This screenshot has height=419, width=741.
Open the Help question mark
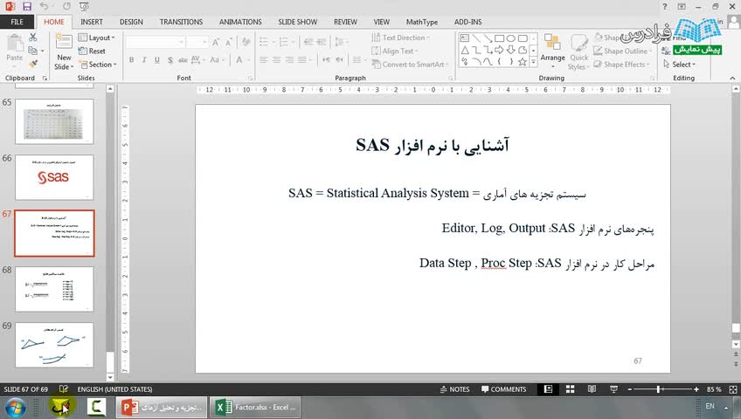pos(665,7)
